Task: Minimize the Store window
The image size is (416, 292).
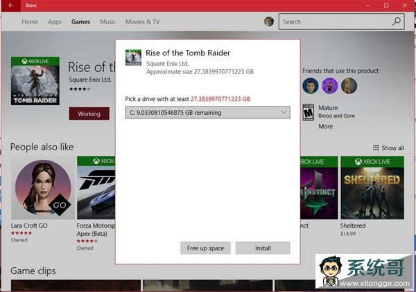Action: click(367, 6)
